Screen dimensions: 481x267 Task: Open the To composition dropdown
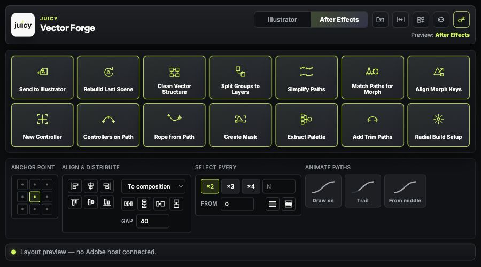(153, 186)
